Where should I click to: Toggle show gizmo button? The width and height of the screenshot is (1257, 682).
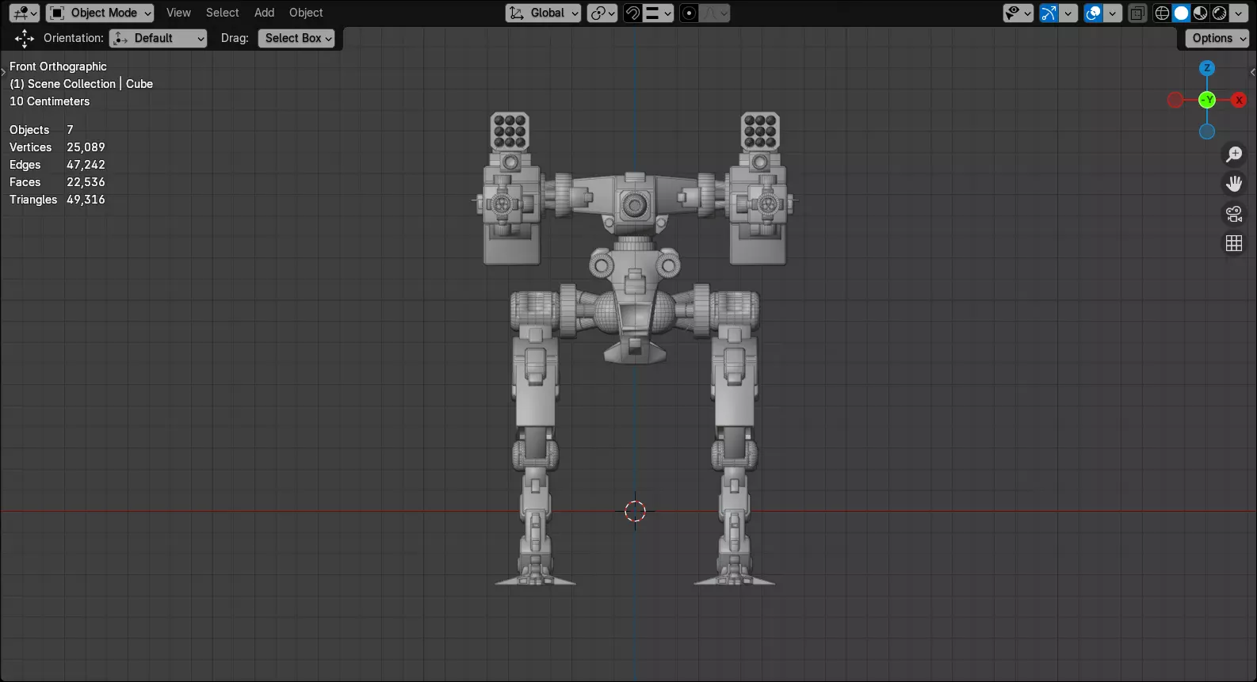point(1049,13)
